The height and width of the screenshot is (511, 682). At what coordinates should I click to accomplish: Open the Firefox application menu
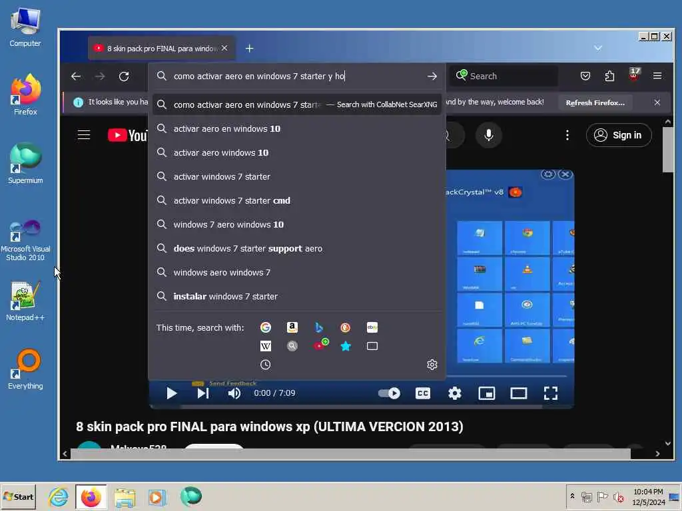coord(657,76)
